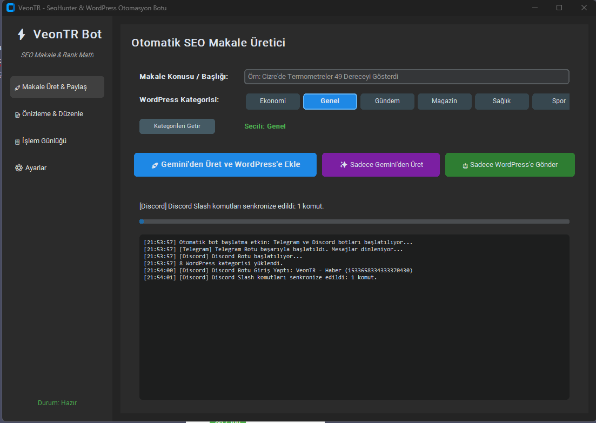Select the Genel category
This screenshot has width=596, height=423.
point(330,101)
